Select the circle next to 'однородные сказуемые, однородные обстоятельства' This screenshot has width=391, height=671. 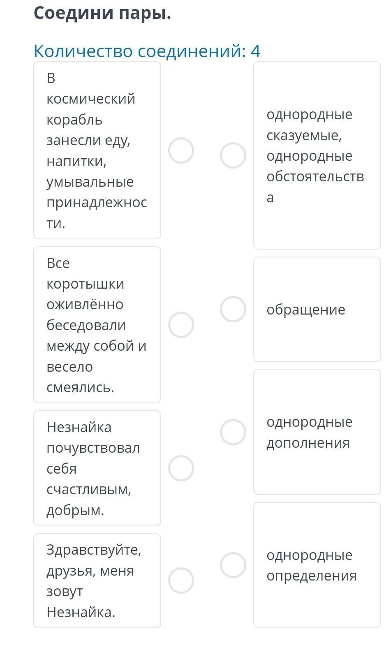(x=233, y=155)
